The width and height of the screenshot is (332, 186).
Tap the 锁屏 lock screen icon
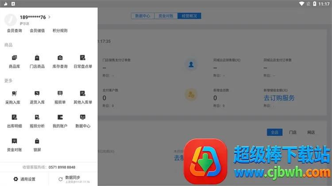point(37,141)
